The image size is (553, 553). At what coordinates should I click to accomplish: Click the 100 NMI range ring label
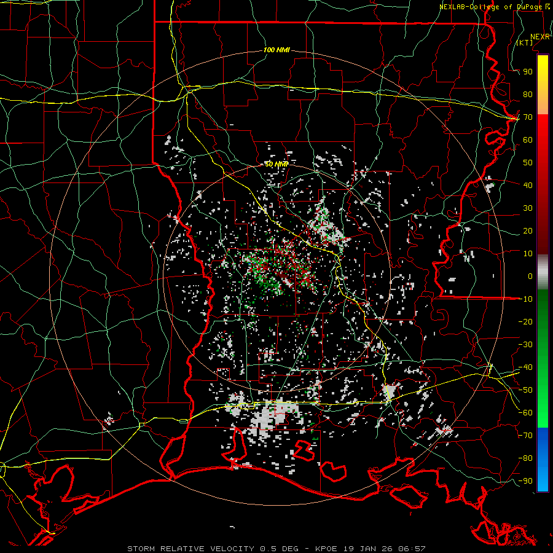coord(276,50)
